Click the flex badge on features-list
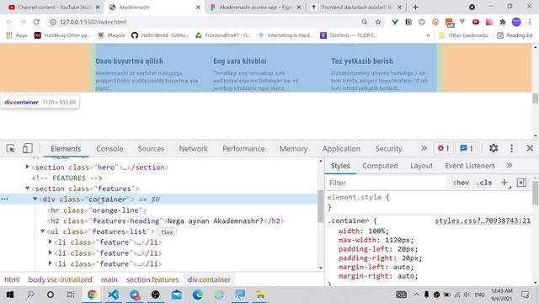The height and width of the screenshot is (303, 539). point(167,232)
